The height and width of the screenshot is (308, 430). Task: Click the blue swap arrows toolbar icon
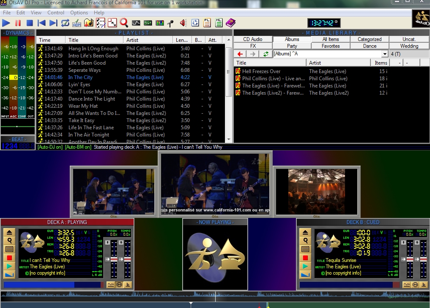195,23
